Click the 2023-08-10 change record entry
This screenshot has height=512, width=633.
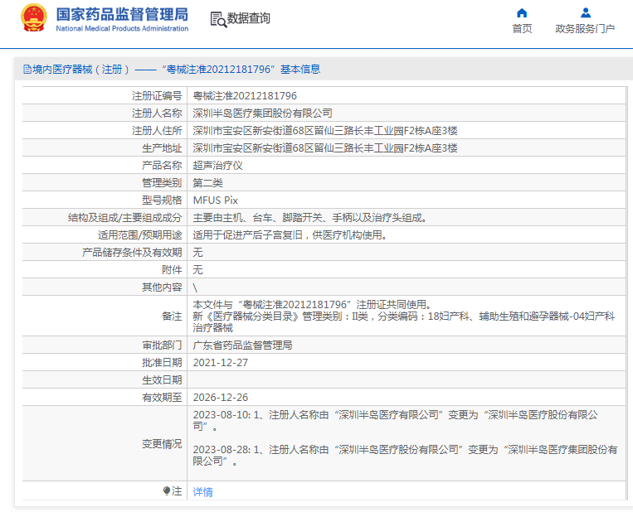395,421
